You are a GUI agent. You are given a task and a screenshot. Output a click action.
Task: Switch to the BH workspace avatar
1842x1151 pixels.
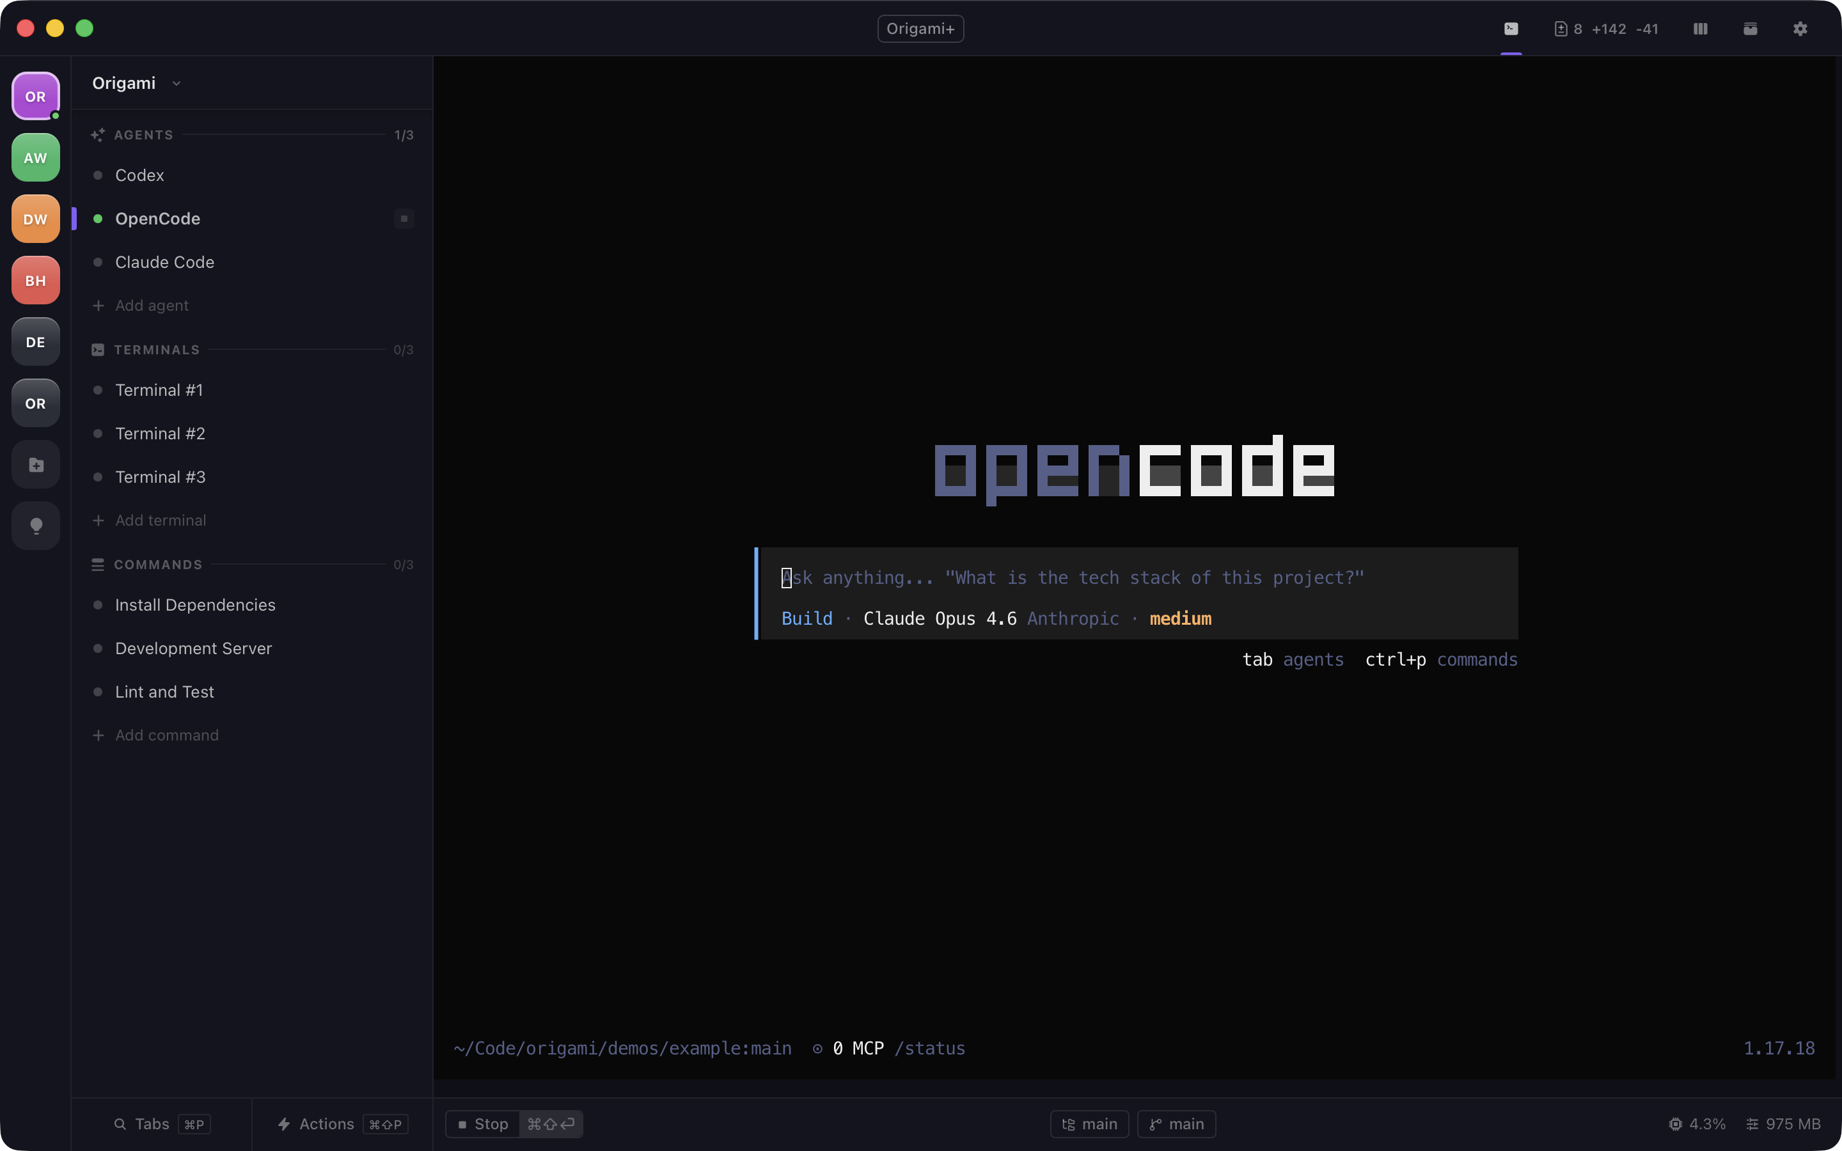coord(36,281)
